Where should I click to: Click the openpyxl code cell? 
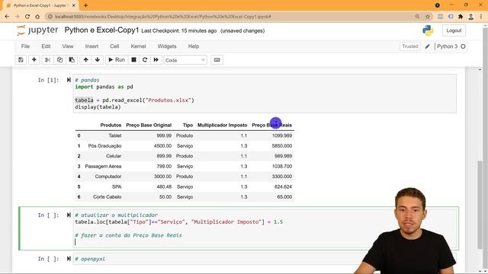(x=265, y=259)
